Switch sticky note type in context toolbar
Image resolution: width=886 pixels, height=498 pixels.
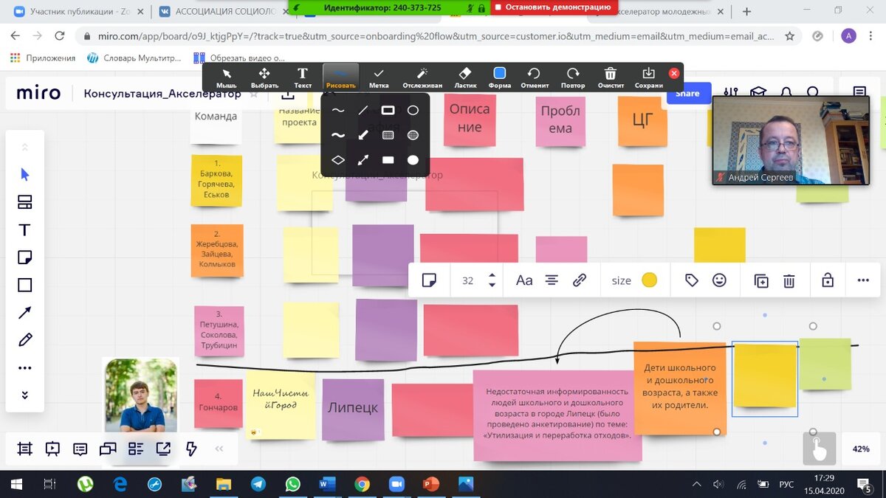(x=429, y=280)
